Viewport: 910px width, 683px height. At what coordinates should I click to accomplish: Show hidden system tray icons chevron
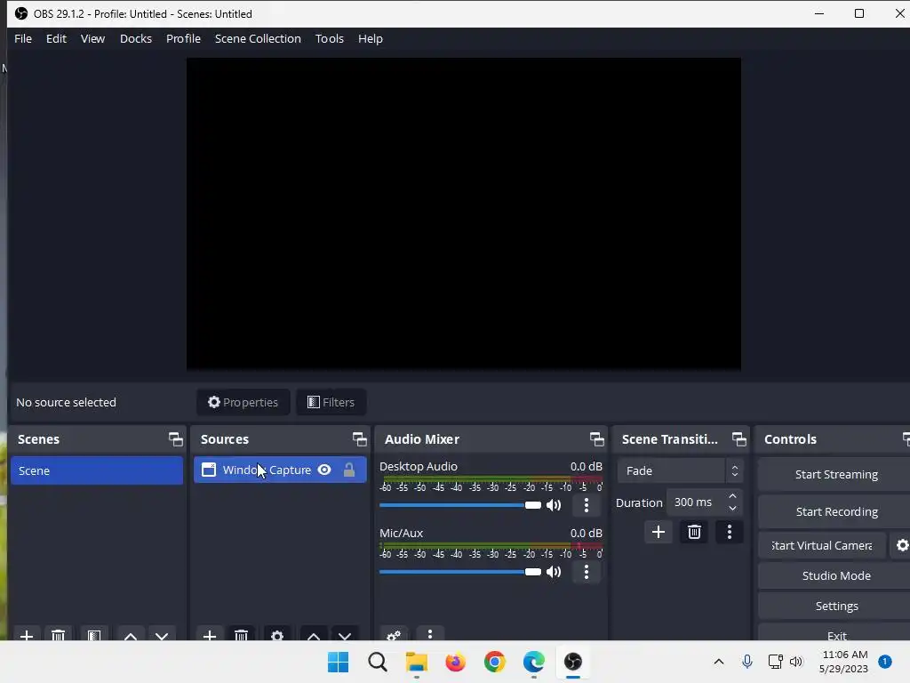click(x=718, y=662)
